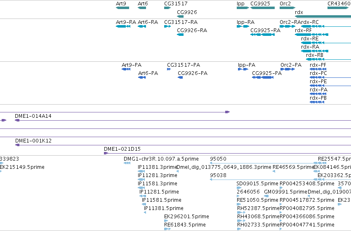The width and height of the screenshot is (351, 231).
Task: Select the RH52387.5prime EST label
Action: [258, 208]
